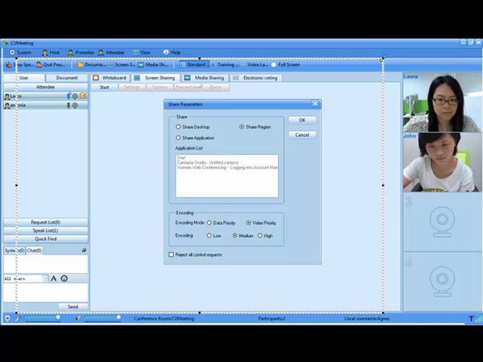Open the Screen Sharing tab
The height and width of the screenshot is (362, 483).
click(155, 78)
